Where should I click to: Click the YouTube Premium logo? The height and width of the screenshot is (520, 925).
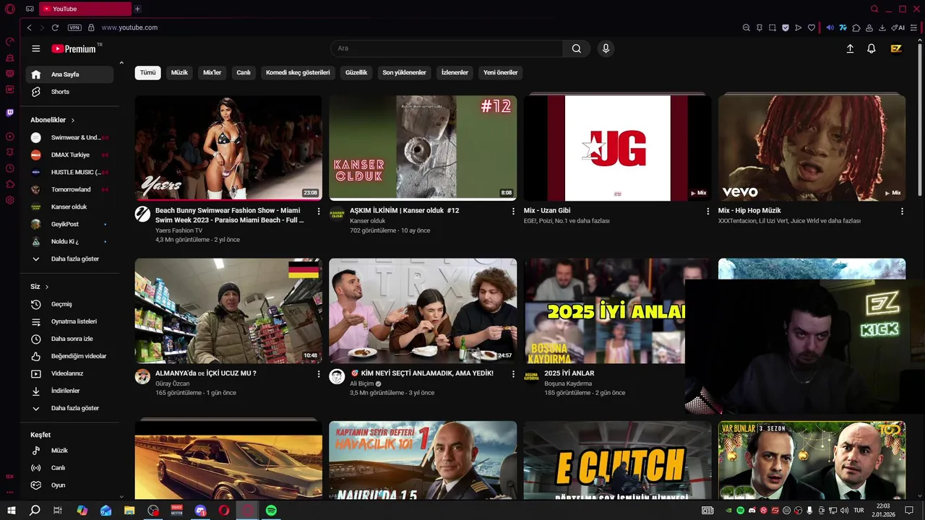tap(73, 48)
